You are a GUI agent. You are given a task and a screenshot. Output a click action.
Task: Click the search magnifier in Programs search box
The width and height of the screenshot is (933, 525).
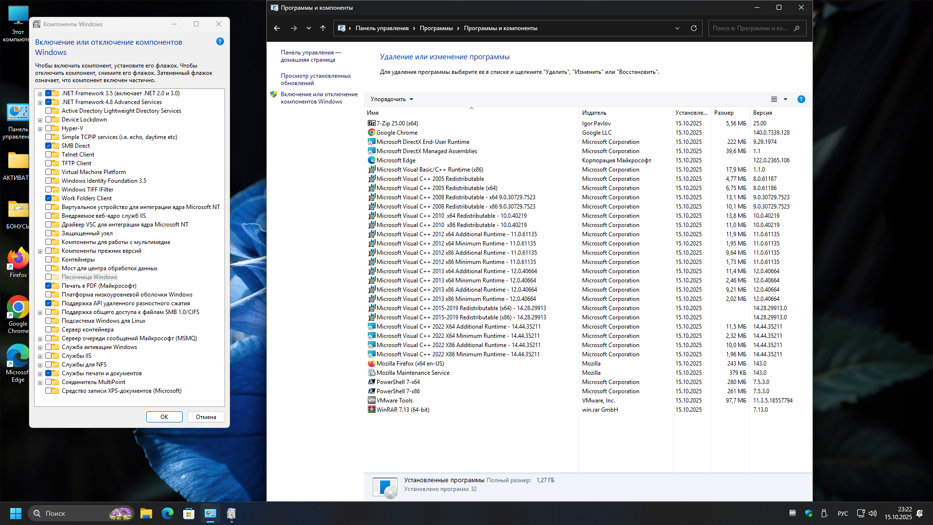(x=796, y=28)
